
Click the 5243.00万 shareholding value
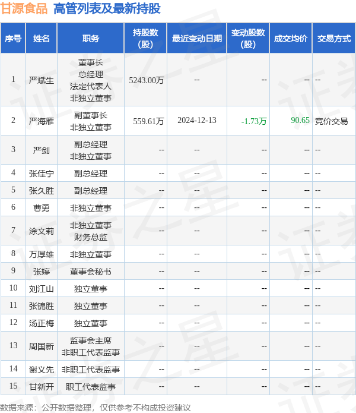pos(146,80)
